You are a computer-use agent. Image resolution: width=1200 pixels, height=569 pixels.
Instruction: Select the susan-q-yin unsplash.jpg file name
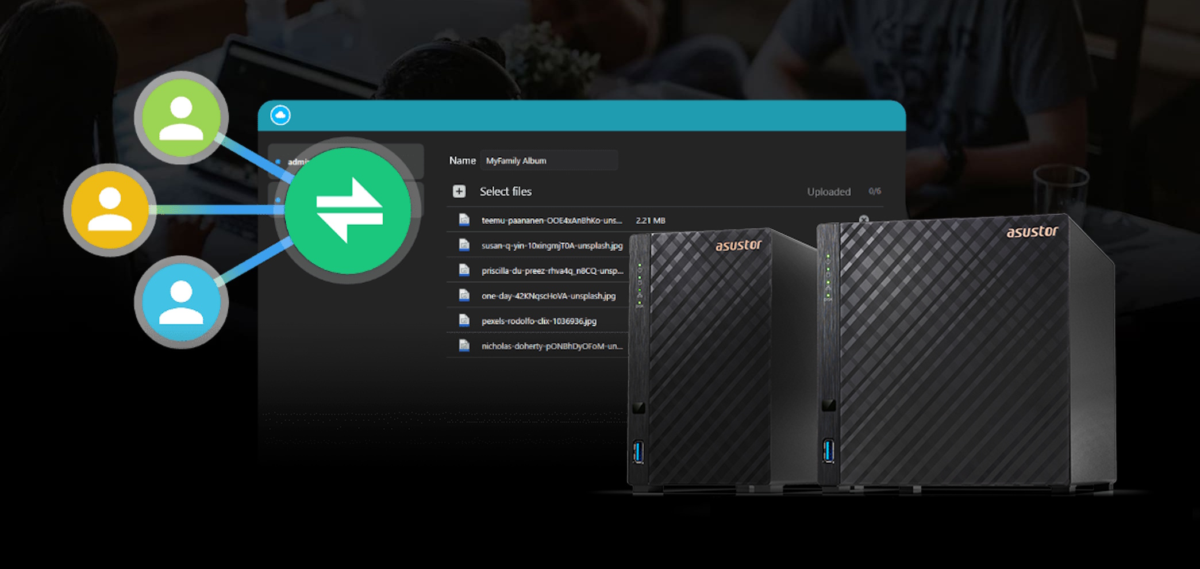pyautogui.click(x=552, y=245)
